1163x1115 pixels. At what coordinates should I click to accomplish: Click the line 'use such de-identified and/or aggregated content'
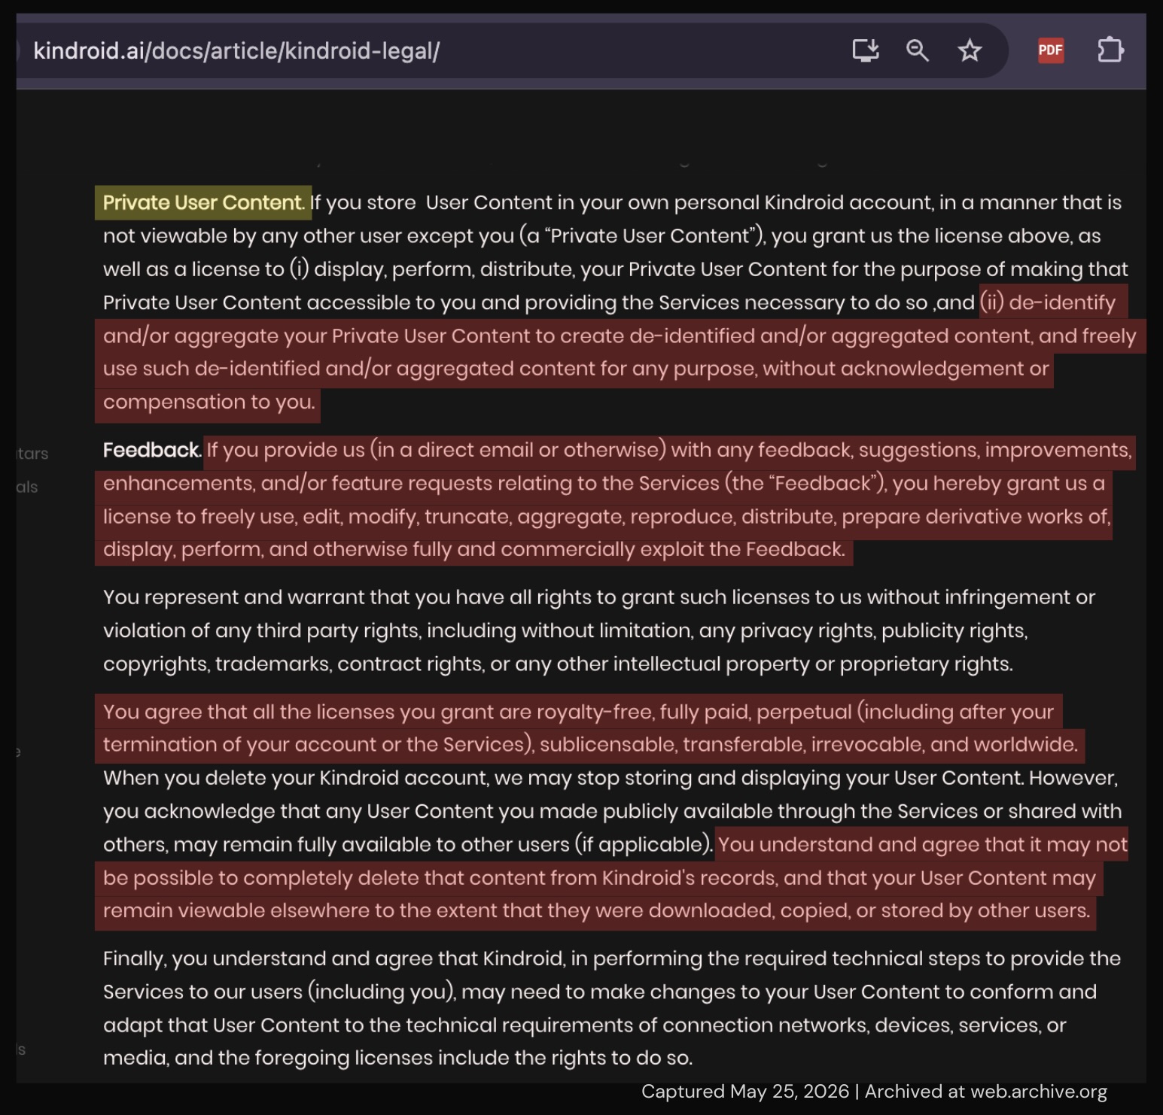576,369
